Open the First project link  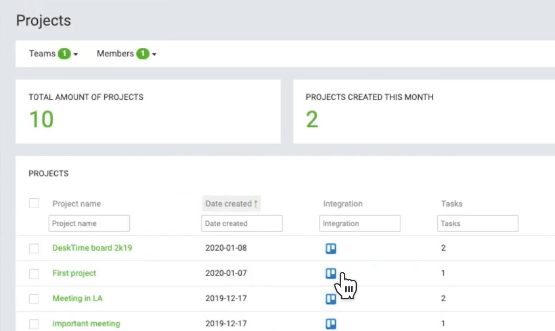pos(74,274)
